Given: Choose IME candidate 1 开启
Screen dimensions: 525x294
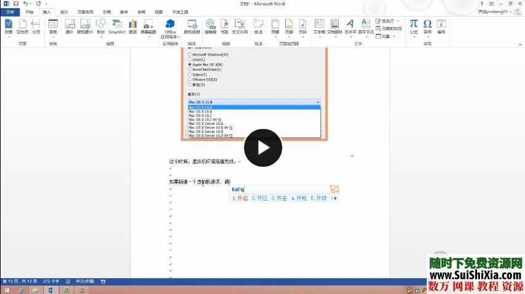Looking at the screenshot, I should point(240,198).
